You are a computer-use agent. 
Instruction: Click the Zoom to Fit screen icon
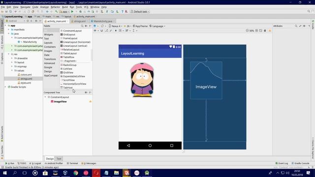point(260,30)
